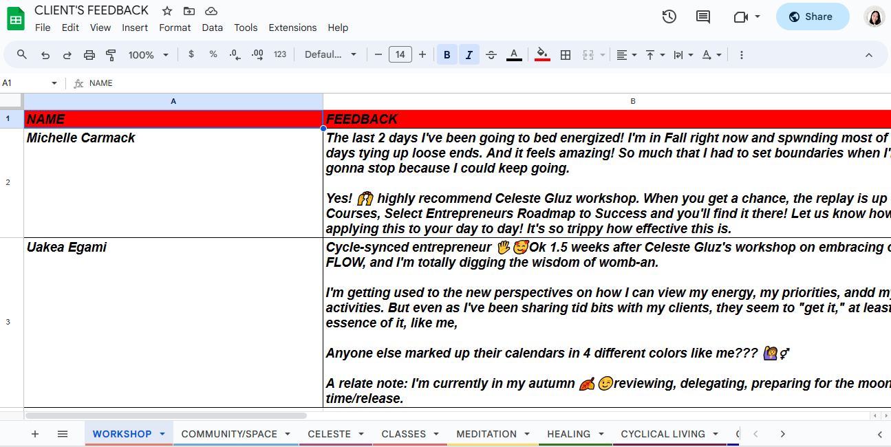Open the Google account avatar

[874, 17]
